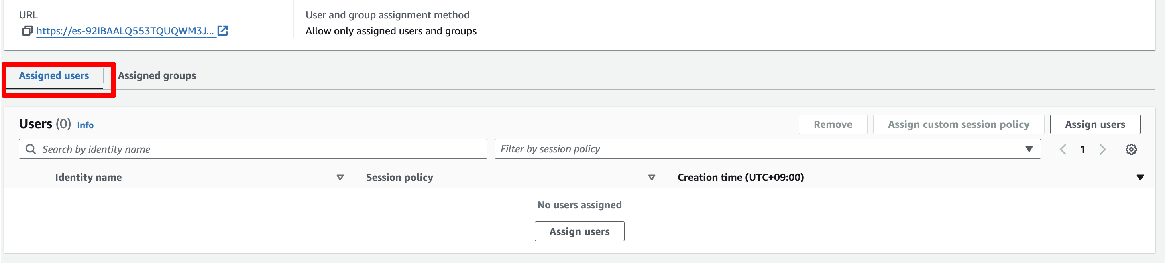Switch to the Assigned groups tab

point(157,75)
